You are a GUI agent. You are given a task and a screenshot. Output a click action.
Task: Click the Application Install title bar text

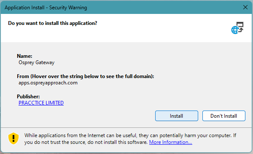46,8
